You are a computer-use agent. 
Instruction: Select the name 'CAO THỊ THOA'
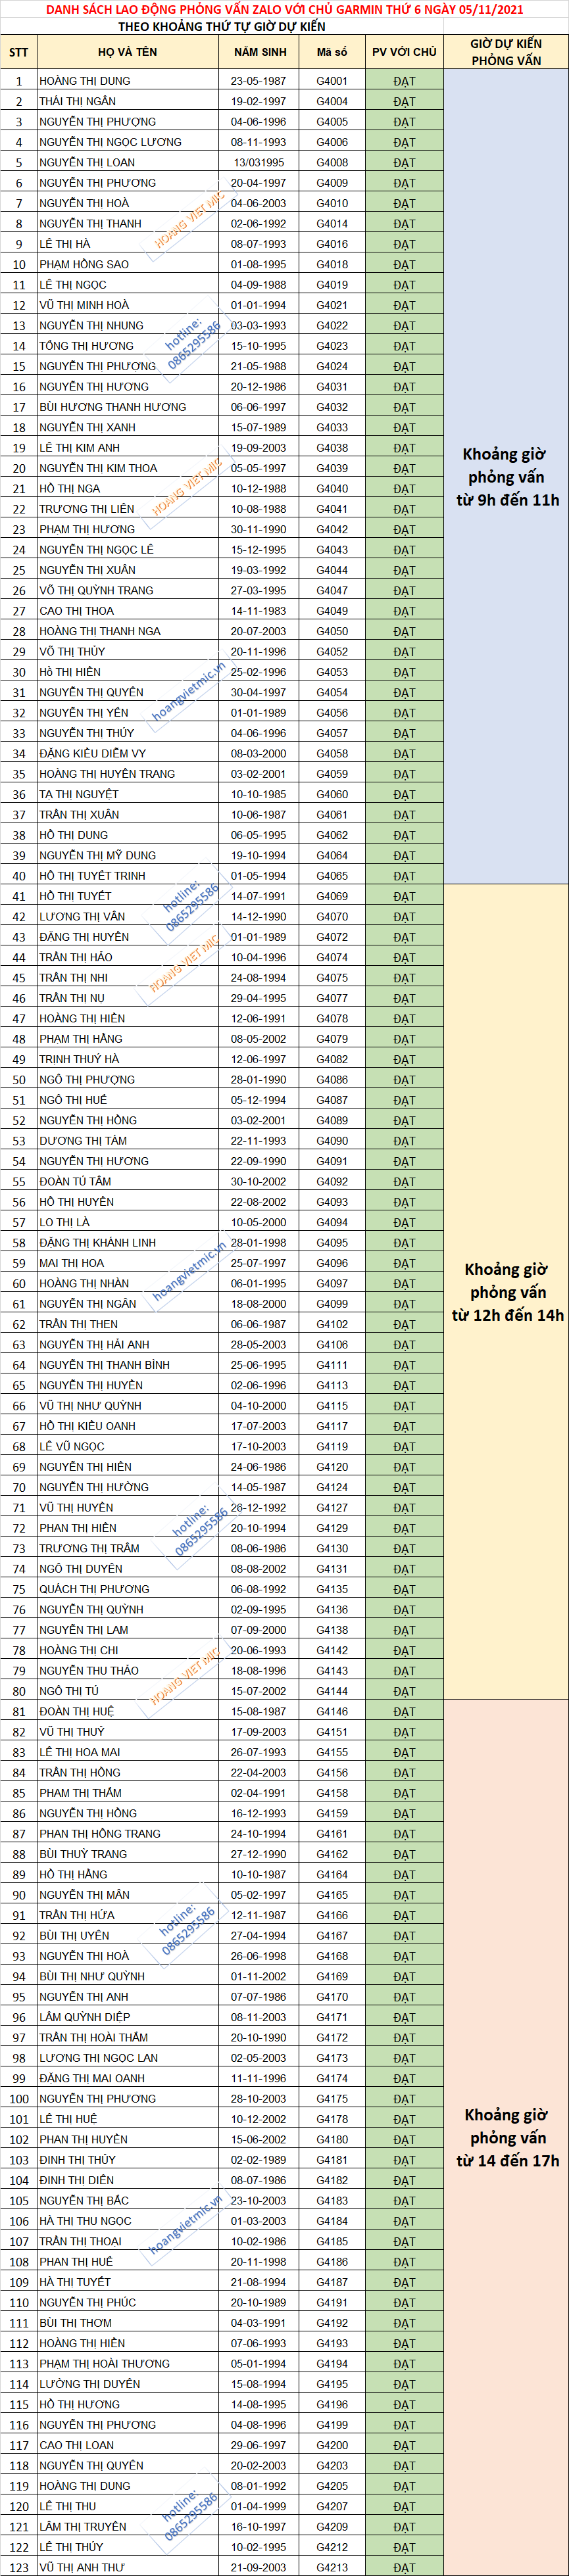pos(77,611)
